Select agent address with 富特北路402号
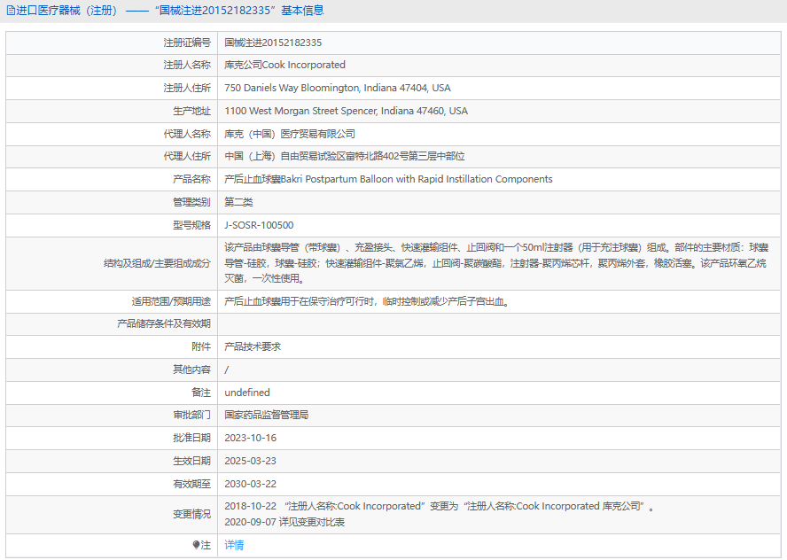 click(x=344, y=156)
